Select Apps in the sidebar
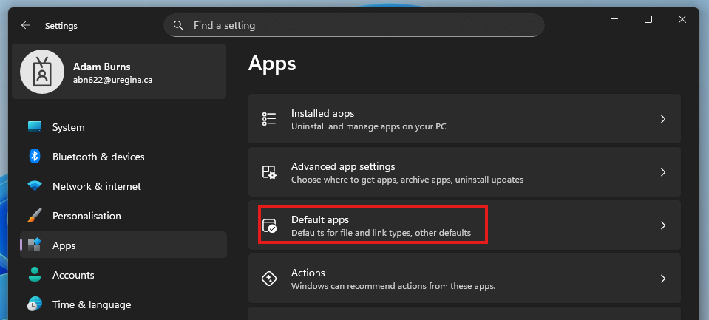709x320 pixels. [x=123, y=245]
